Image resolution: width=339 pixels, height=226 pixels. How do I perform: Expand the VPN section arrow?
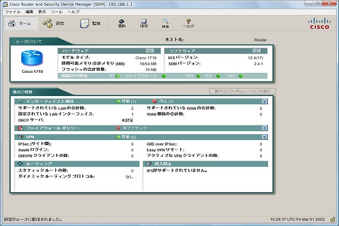265,137
